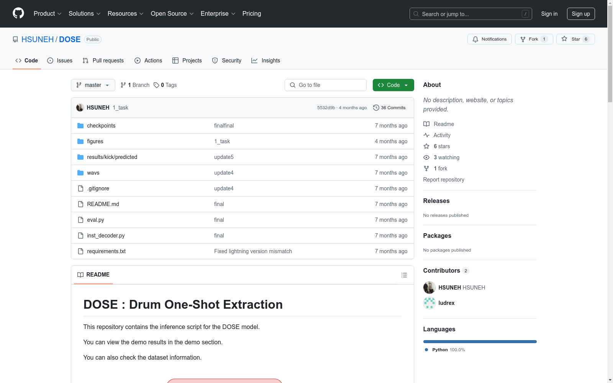
Task: Click the Readme book icon in About
Action: (x=426, y=124)
